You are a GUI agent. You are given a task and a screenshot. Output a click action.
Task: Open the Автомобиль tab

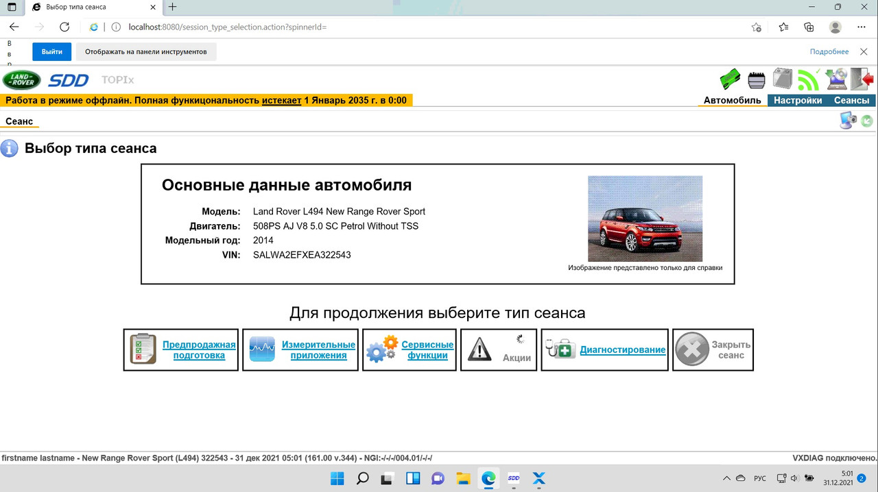[x=733, y=100]
